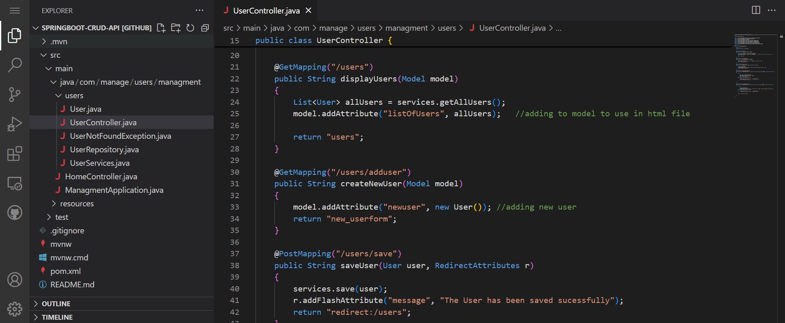This screenshot has height=323, width=785.
Task: Open UserRepository.java file
Action: (x=122, y=149)
